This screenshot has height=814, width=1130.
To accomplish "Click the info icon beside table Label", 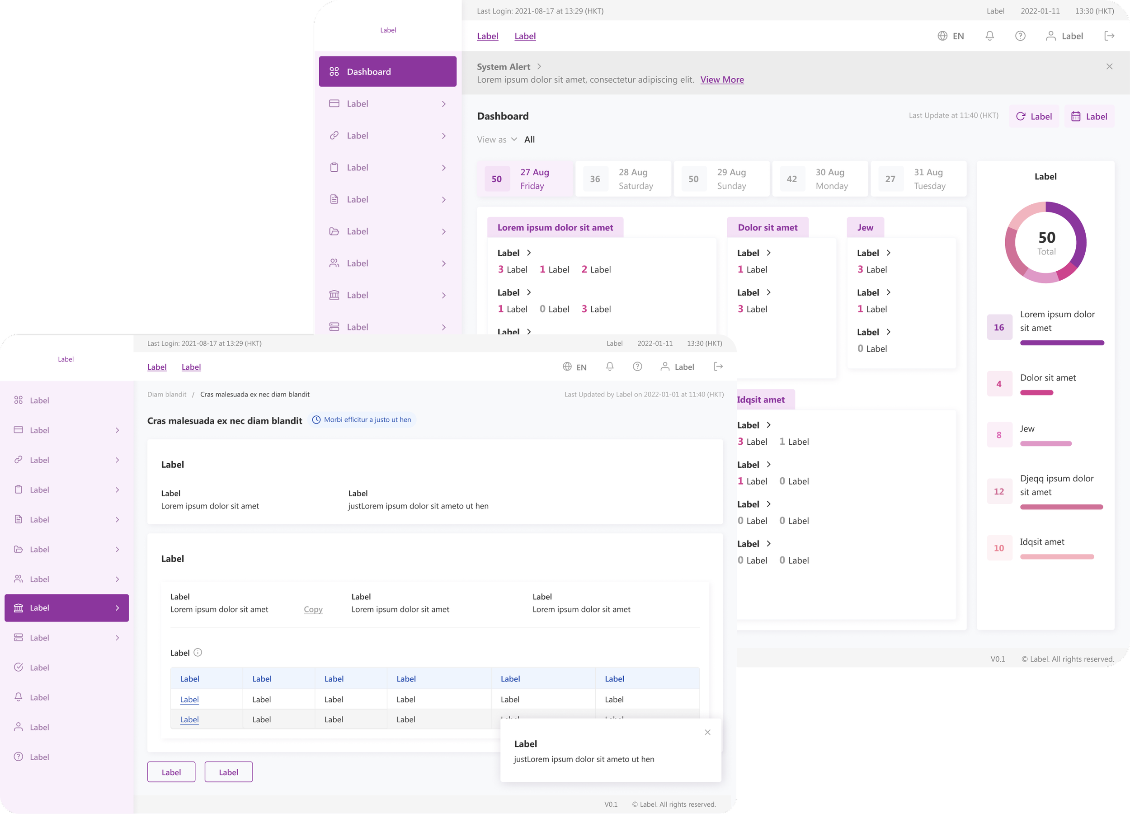I will [x=198, y=653].
